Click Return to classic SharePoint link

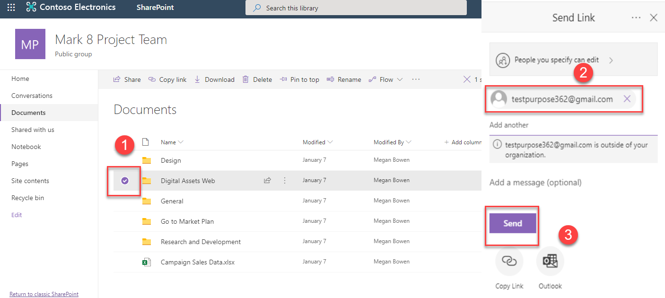tap(44, 294)
